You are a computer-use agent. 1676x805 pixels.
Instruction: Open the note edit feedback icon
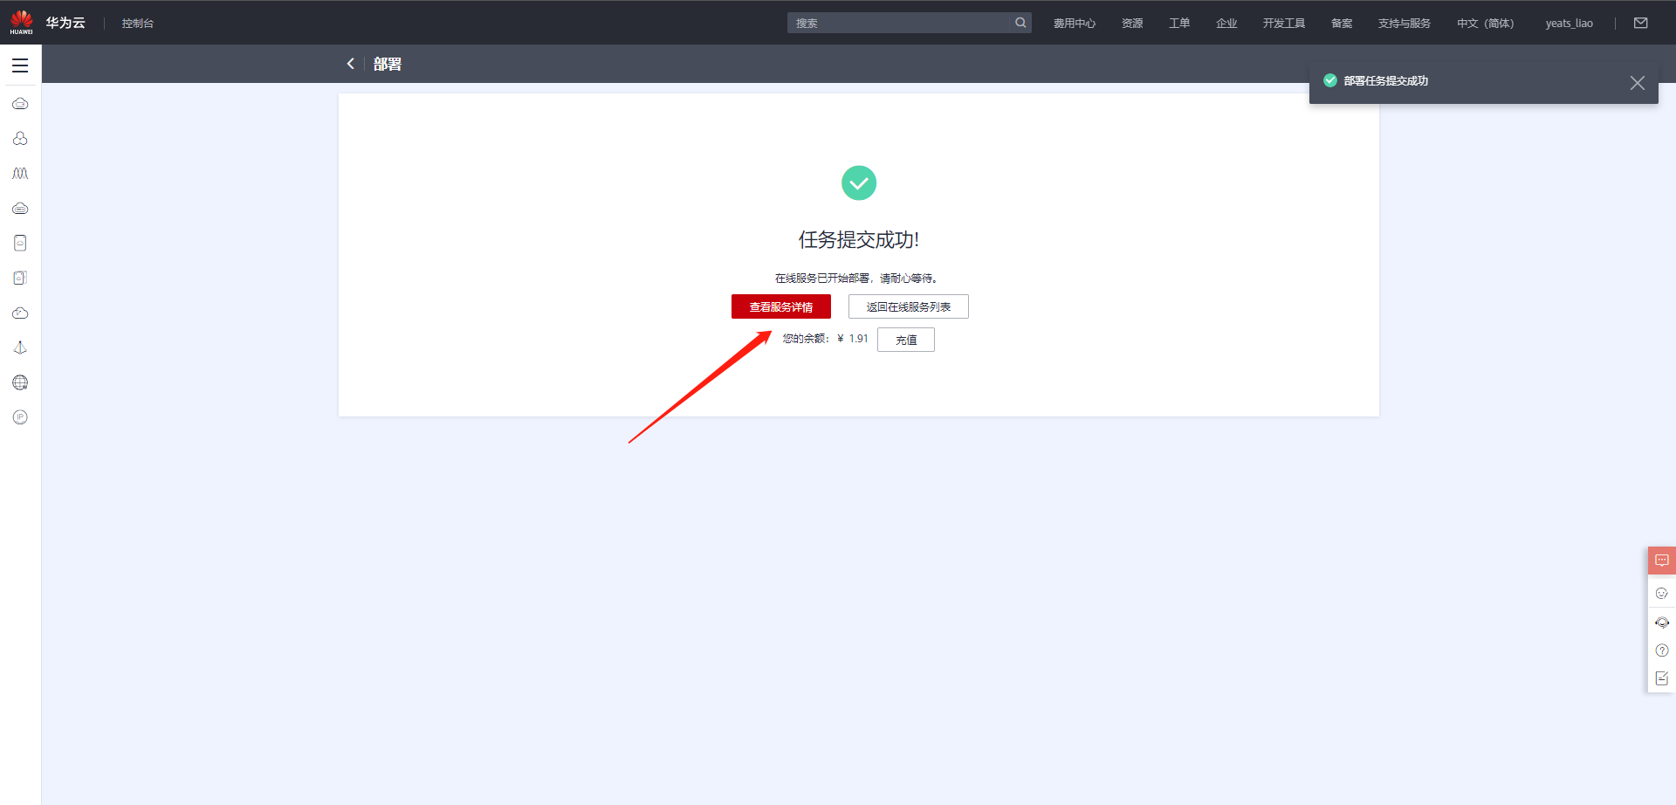(x=1662, y=678)
